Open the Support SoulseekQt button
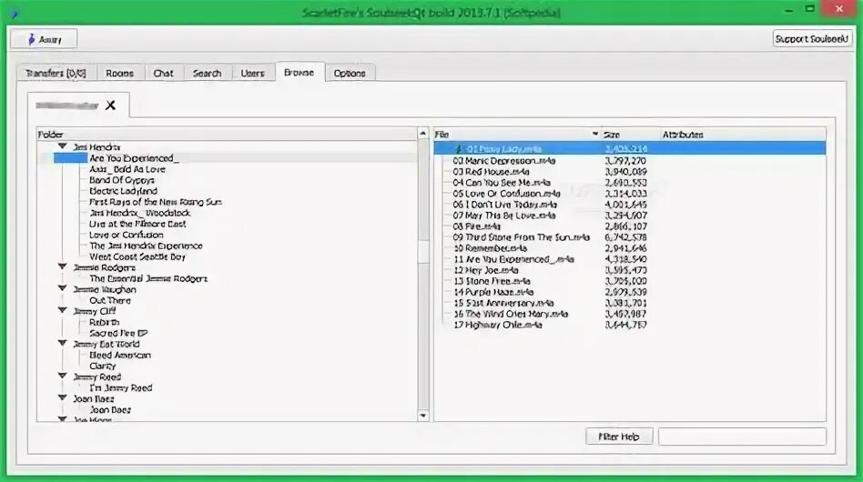This screenshot has height=482, width=863. 812,39
